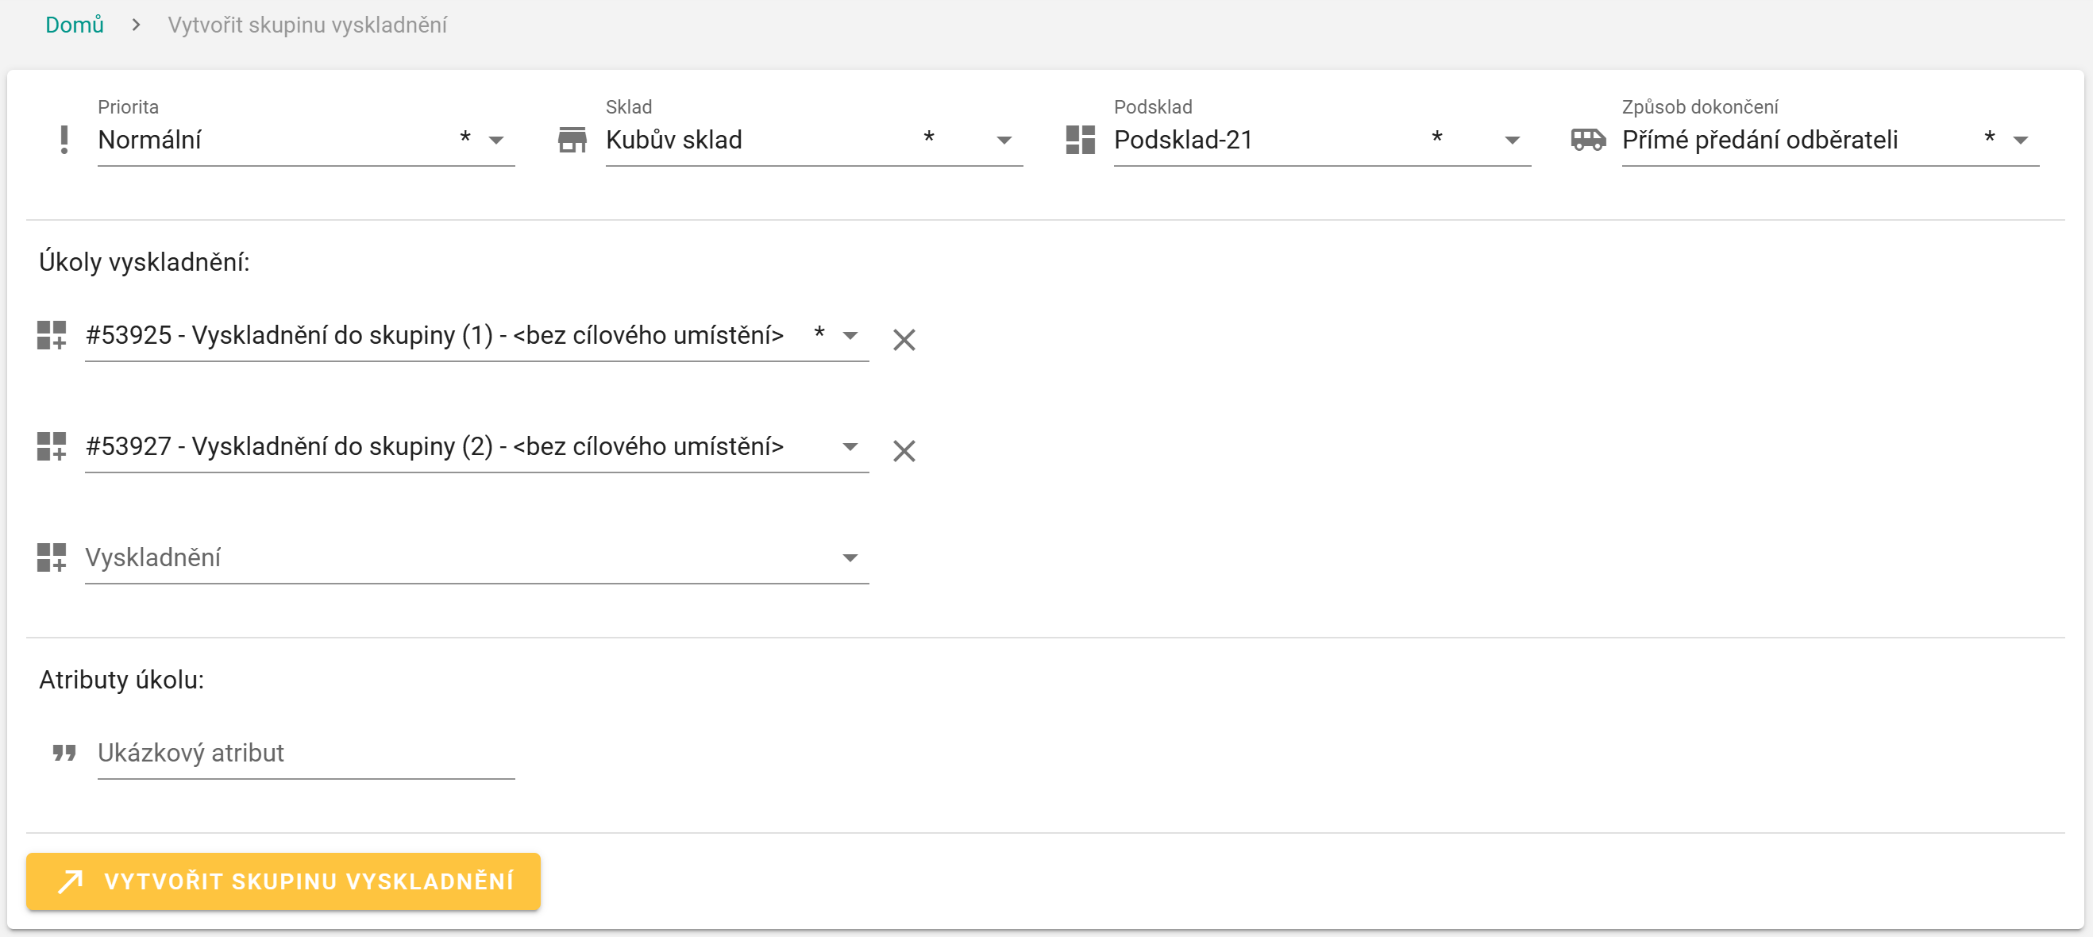
Task: Remove task #53927 from the group
Action: pyautogui.click(x=904, y=451)
